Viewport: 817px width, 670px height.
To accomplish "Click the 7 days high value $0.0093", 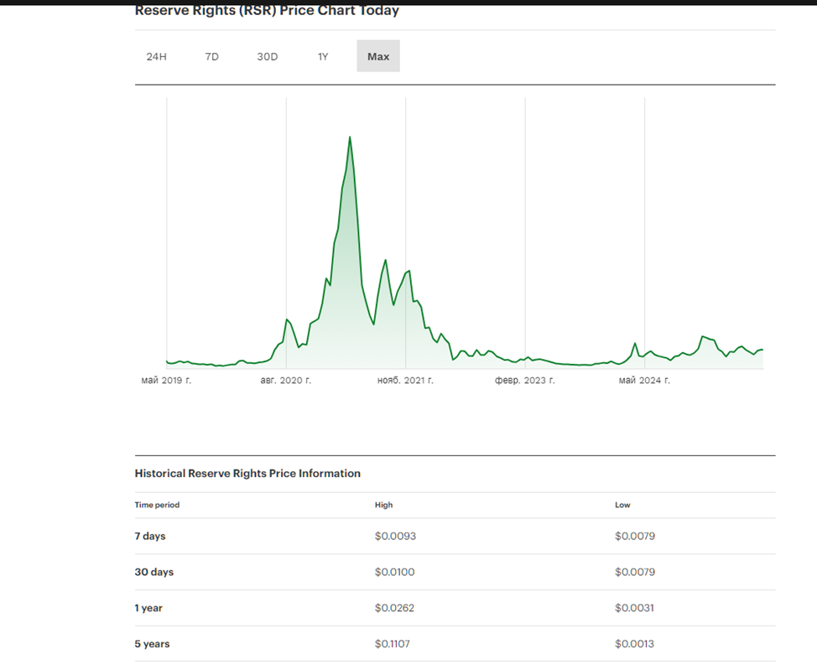I will coord(395,536).
